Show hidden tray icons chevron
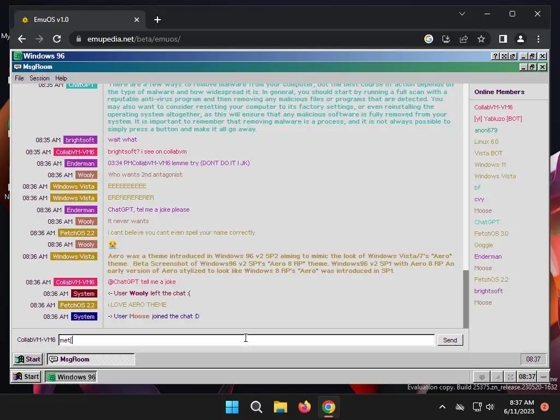Viewport: 560px width, 420px height. point(442,407)
